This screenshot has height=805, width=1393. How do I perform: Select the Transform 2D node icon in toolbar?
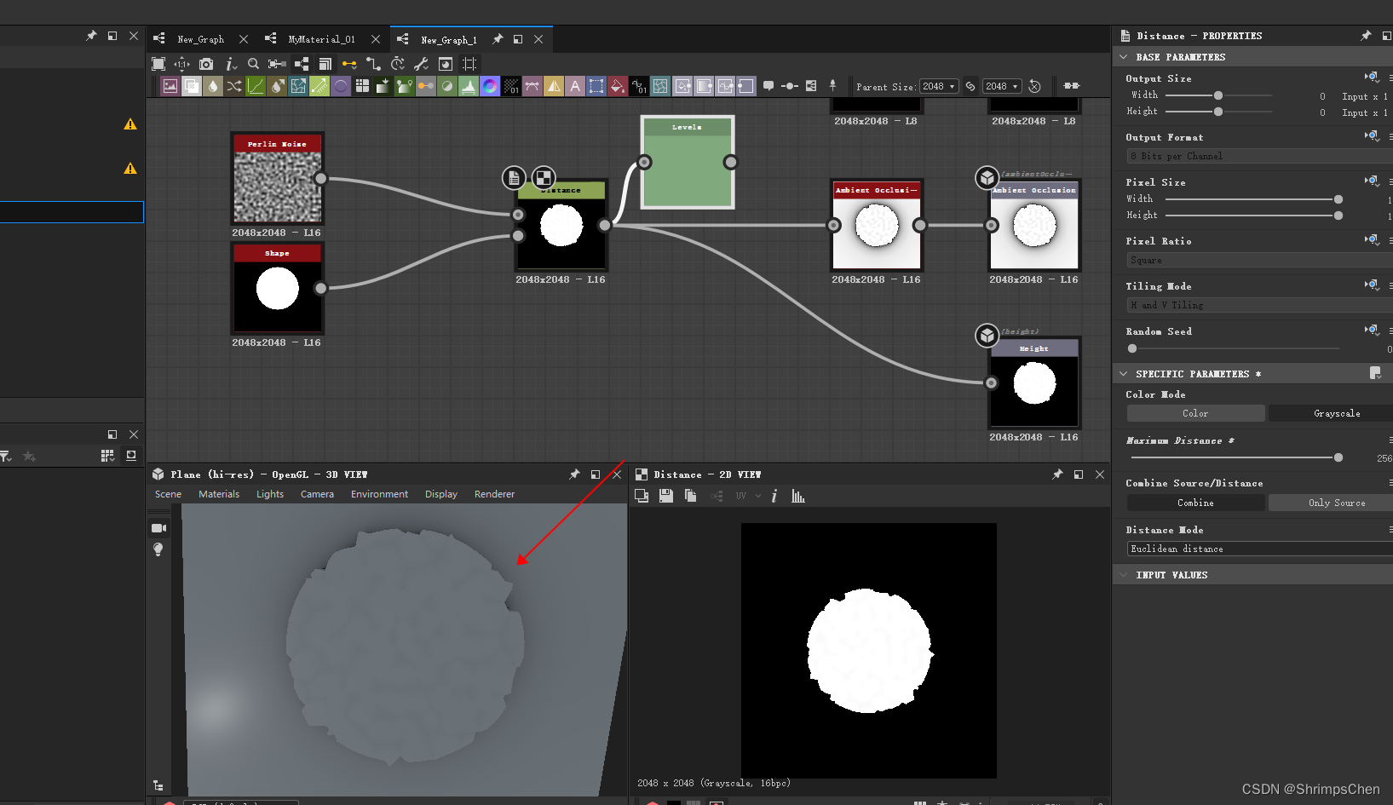596,85
